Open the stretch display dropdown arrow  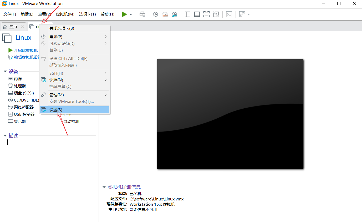point(249,14)
